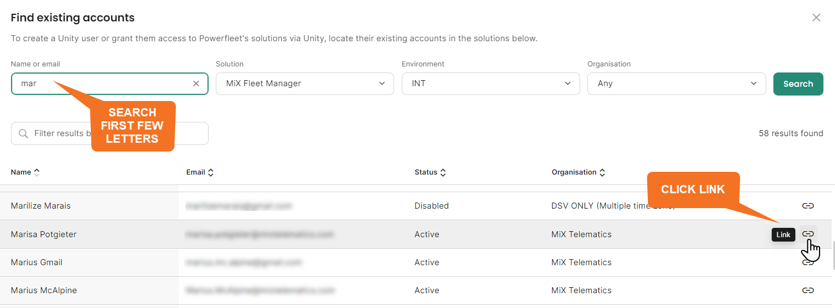Click DSV ONLY organisation cell
The height and width of the screenshot is (308, 835).
coord(613,206)
